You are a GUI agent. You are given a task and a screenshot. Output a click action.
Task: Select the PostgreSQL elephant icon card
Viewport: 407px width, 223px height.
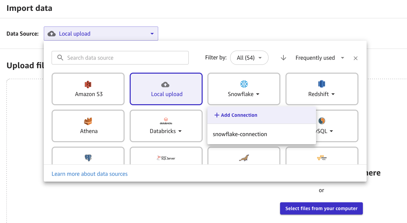click(88, 156)
